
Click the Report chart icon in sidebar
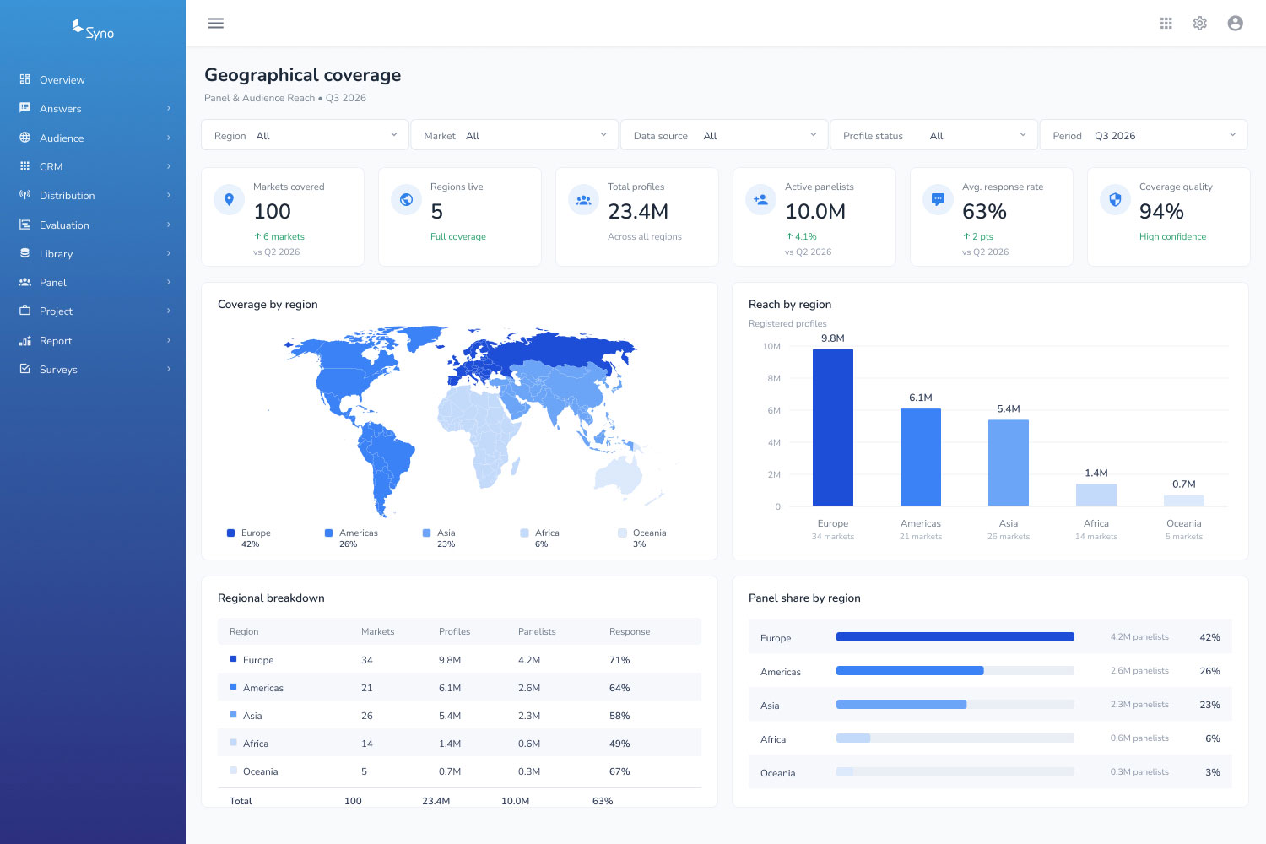pyautogui.click(x=25, y=340)
